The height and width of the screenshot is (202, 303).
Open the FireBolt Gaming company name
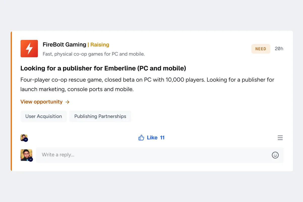coord(64,45)
